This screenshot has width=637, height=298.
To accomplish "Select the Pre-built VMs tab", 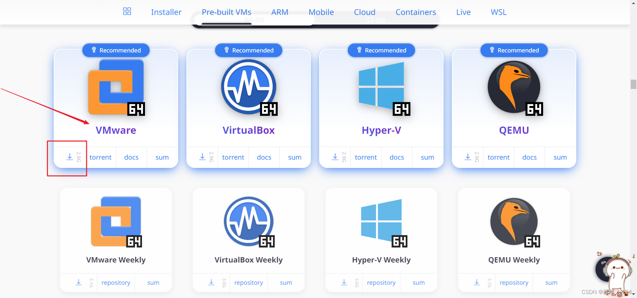I will coord(227,12).
